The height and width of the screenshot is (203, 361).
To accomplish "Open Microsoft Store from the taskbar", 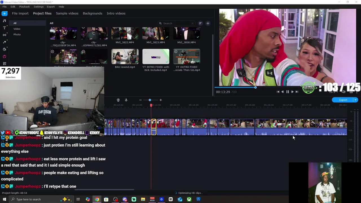I will pos(106,199).
